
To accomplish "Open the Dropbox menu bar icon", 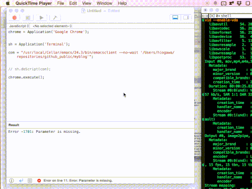I will [x=239, y=3].
